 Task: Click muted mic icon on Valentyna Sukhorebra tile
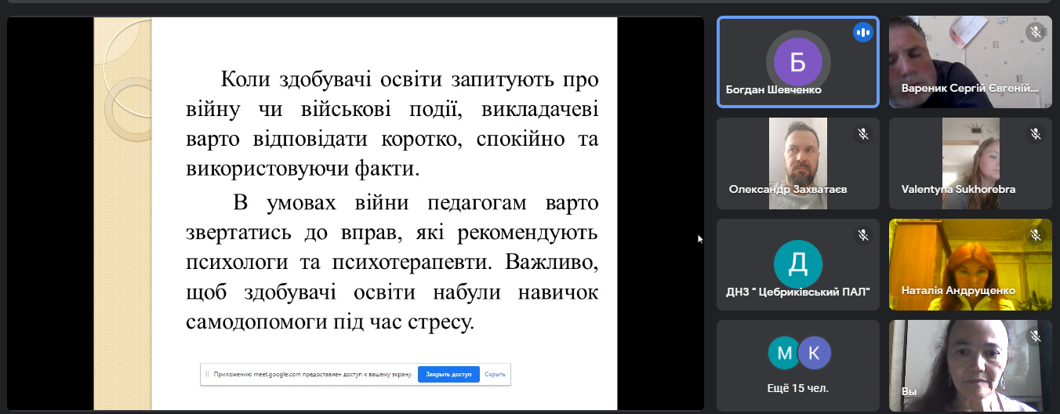pyautogui.click(x=1035, y=134)
